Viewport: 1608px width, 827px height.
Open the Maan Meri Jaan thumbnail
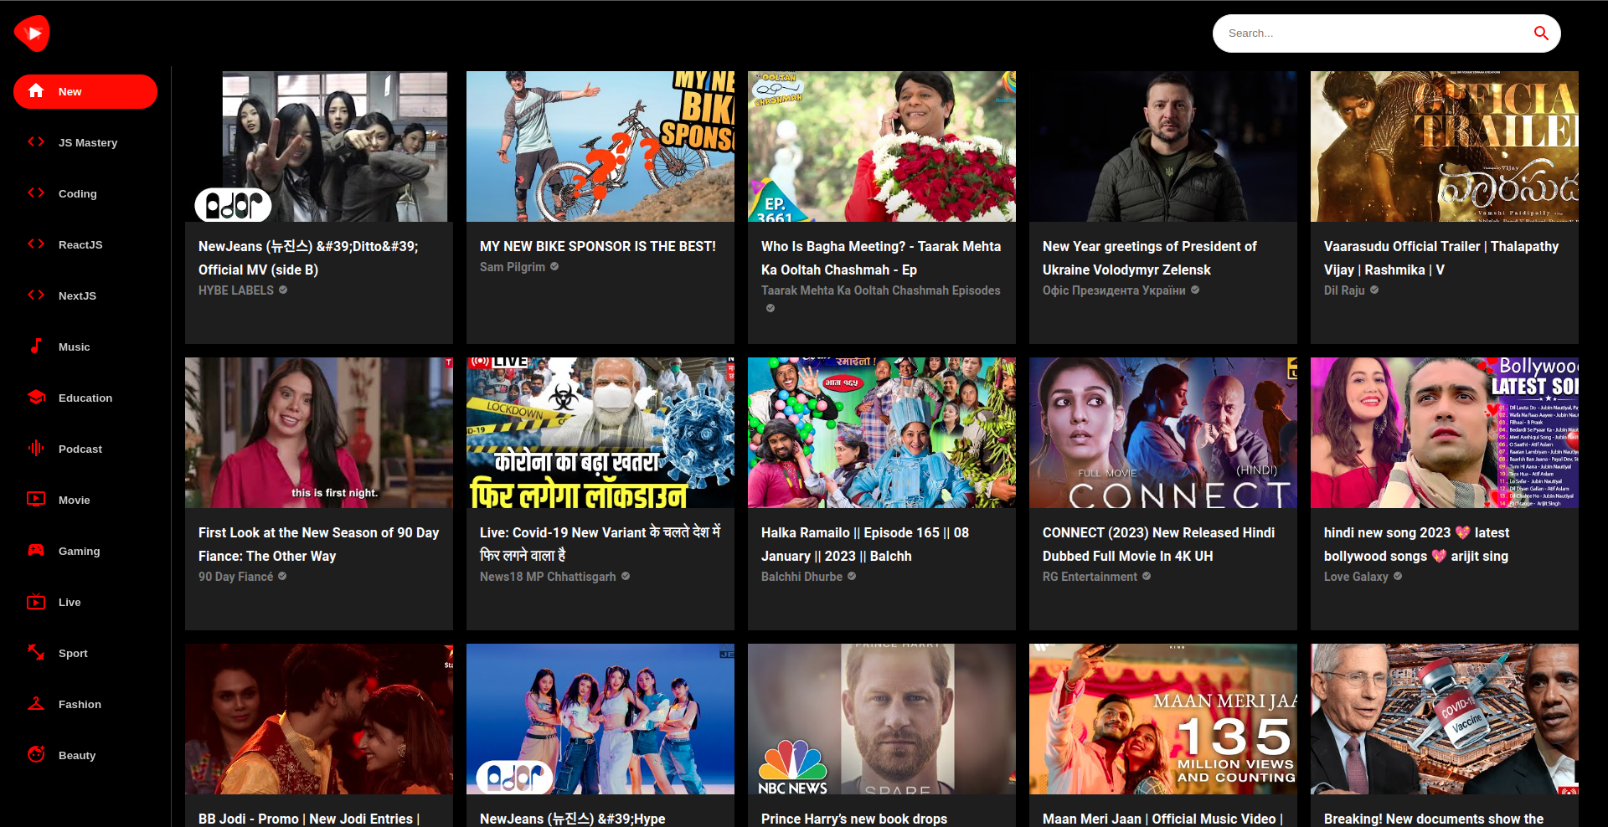coord(1163,719)
